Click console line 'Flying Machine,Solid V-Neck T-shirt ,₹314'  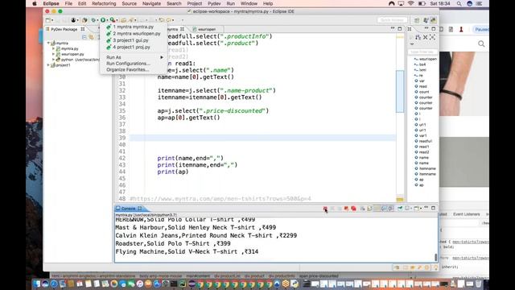pos(187,251)
